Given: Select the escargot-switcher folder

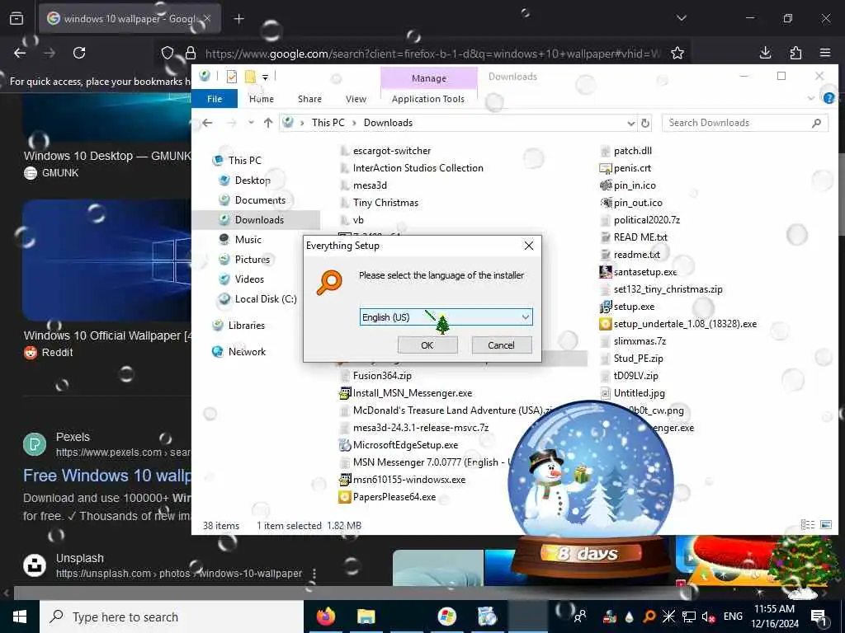Looking at the screenshot, I should [392, 151].
